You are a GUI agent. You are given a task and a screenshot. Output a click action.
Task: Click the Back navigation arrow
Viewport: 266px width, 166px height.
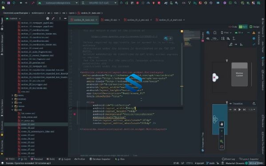point(21,3)
